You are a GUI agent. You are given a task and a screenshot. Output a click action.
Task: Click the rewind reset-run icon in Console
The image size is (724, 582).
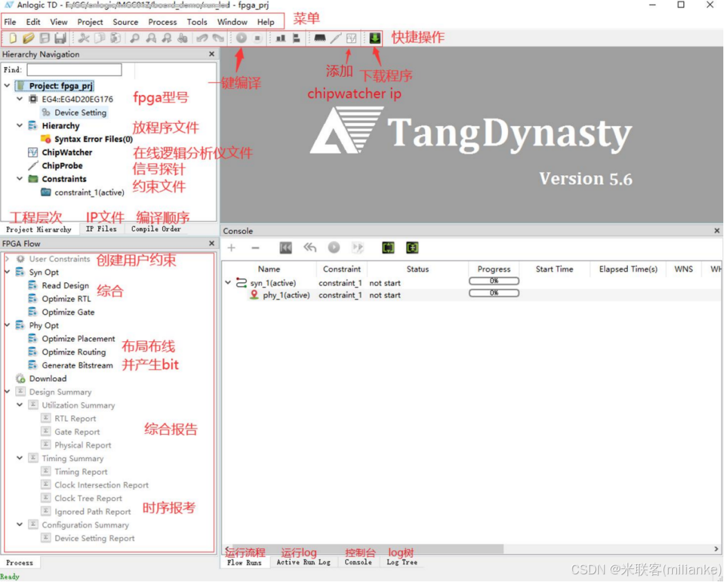pos(286,248)
